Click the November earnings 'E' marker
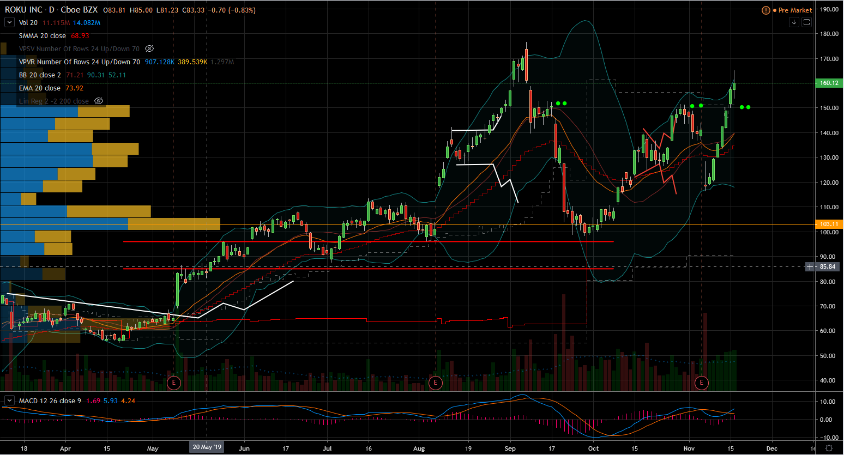844x455 pixels. tap(701, 383)
